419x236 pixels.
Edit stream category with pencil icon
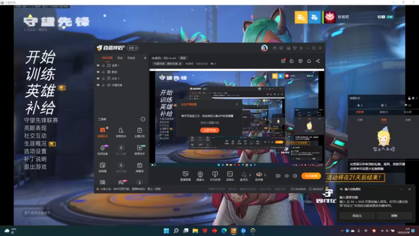pyautogui.click(x=180, y=63)
